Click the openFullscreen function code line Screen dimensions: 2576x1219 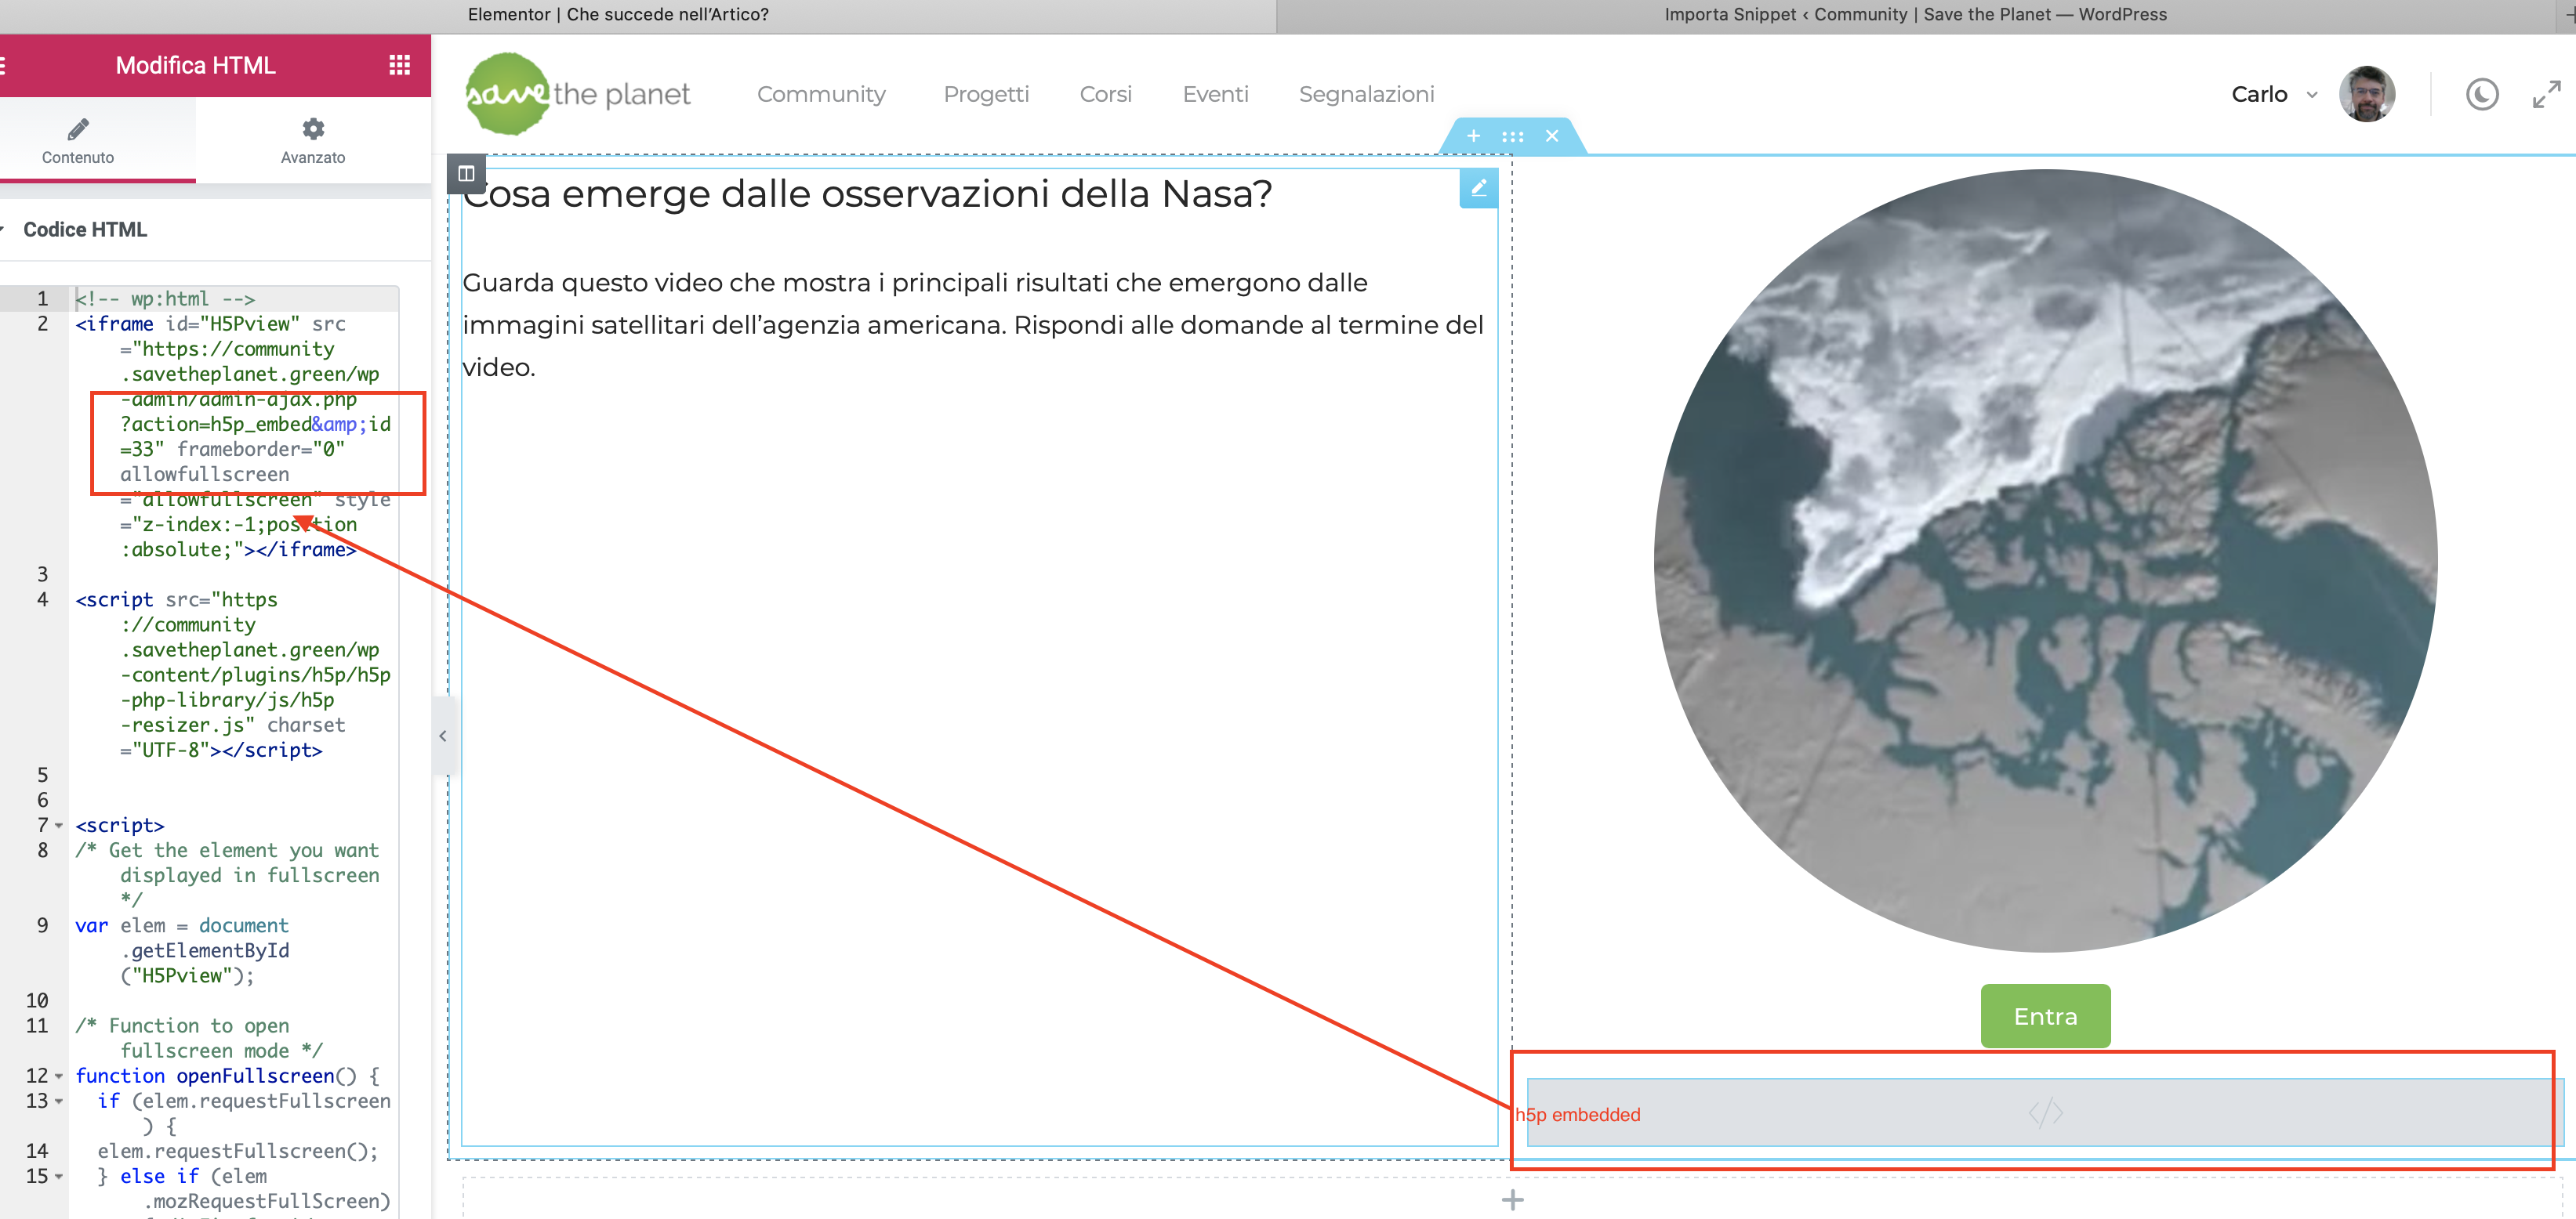click(x=227, y=1076)
